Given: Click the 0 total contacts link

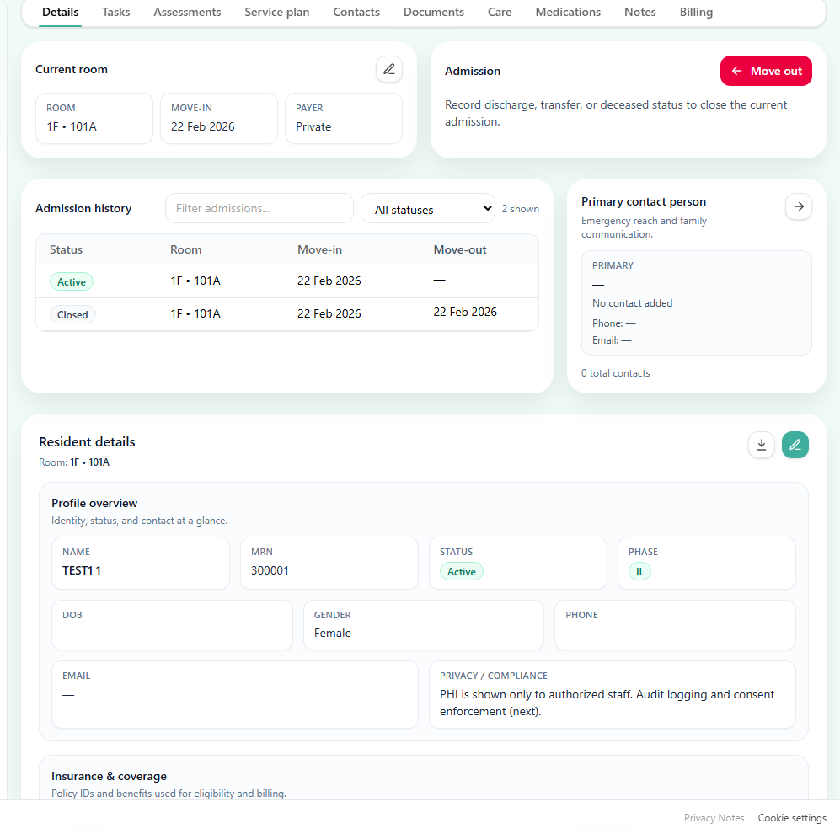Looking at the screenshot, I should pos(615,372).
